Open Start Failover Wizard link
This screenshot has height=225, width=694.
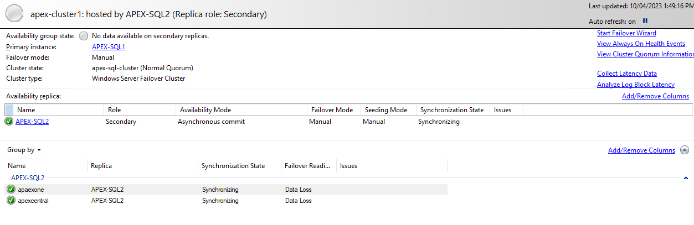coord(626,34)
